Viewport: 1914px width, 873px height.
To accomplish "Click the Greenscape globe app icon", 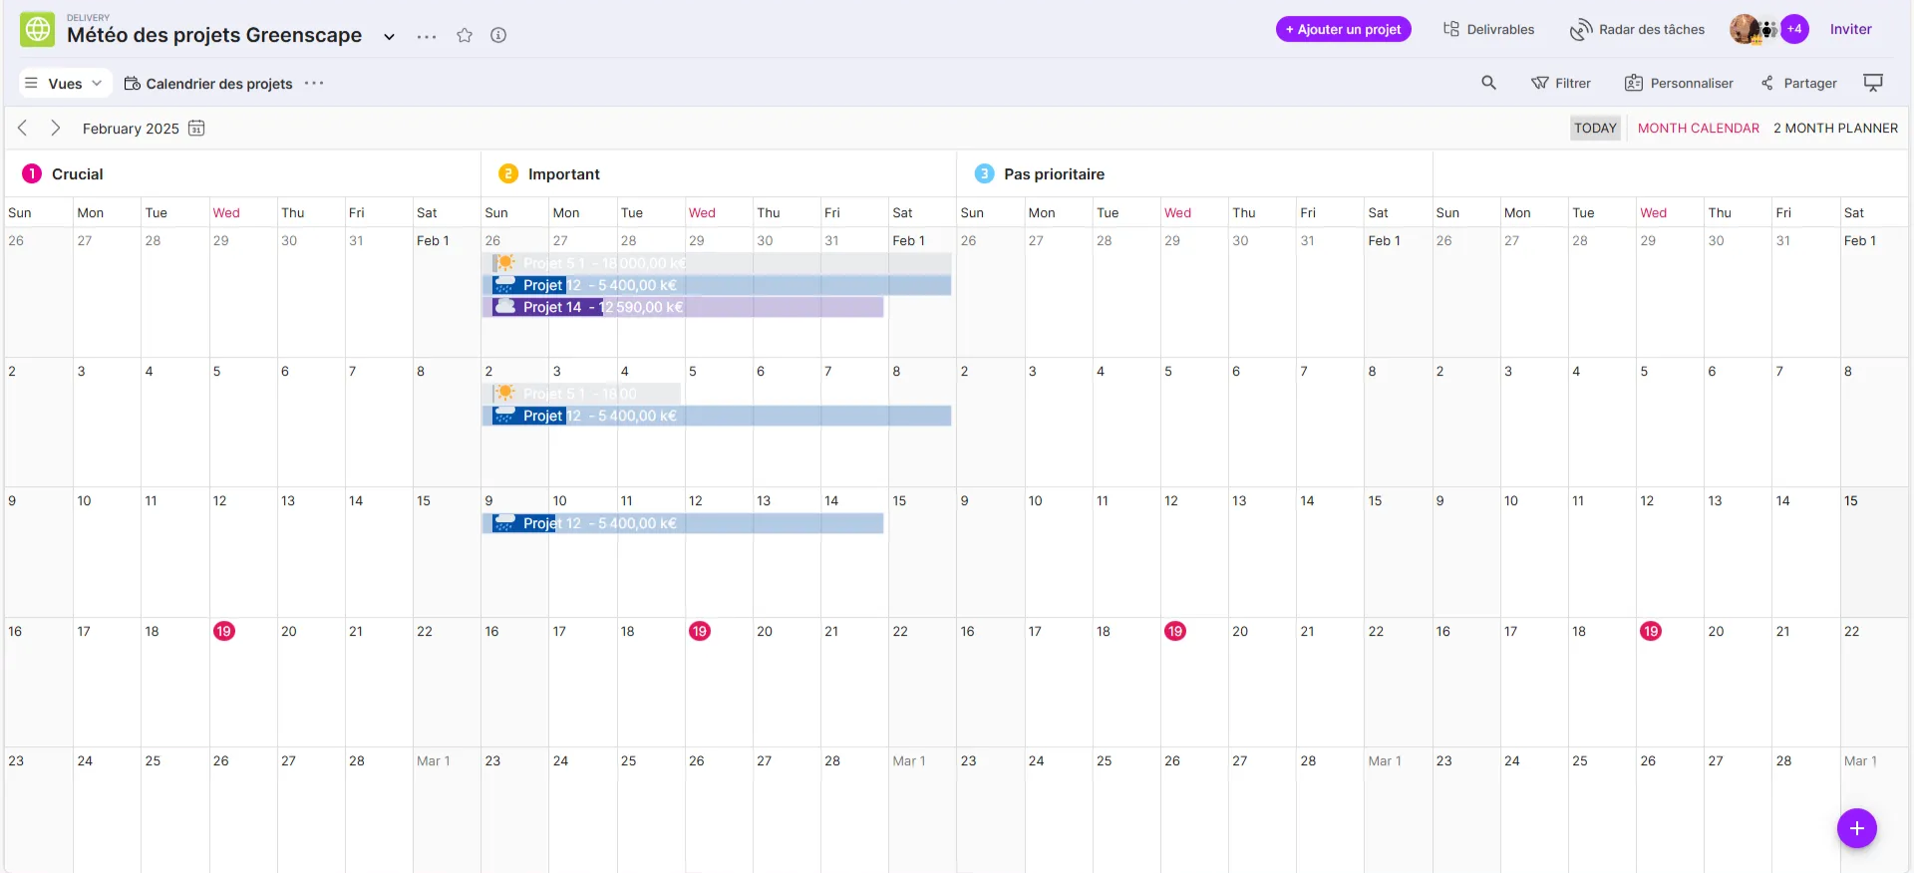I will coord(38,30).
